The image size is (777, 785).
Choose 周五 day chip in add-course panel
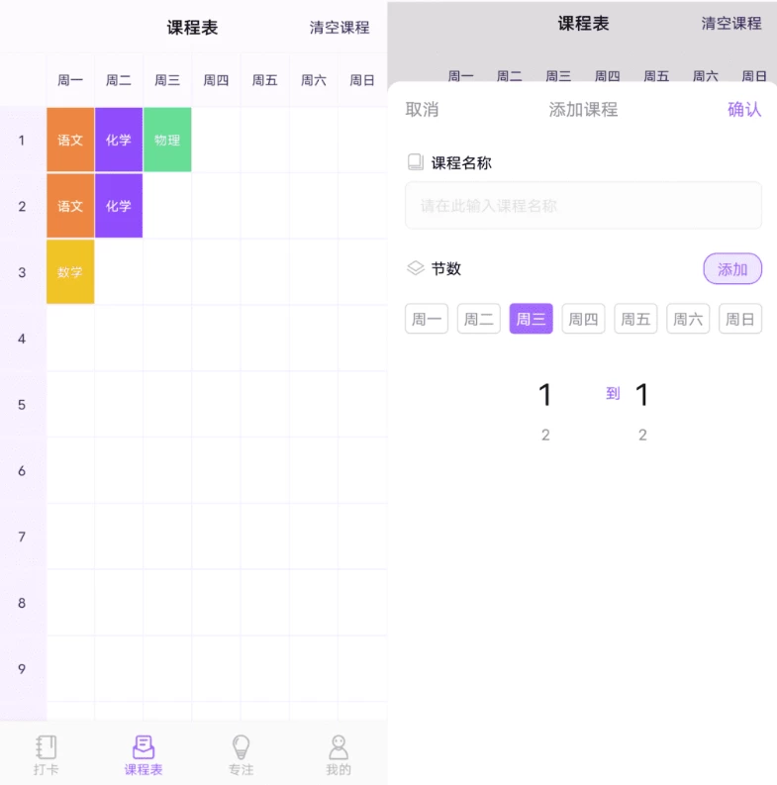click(635, 319)
